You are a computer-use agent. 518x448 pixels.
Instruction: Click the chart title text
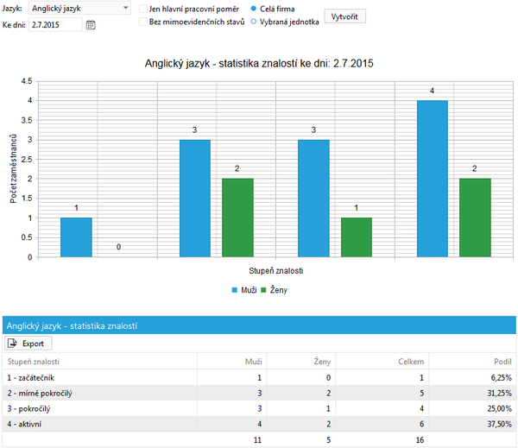click(259, 63)
